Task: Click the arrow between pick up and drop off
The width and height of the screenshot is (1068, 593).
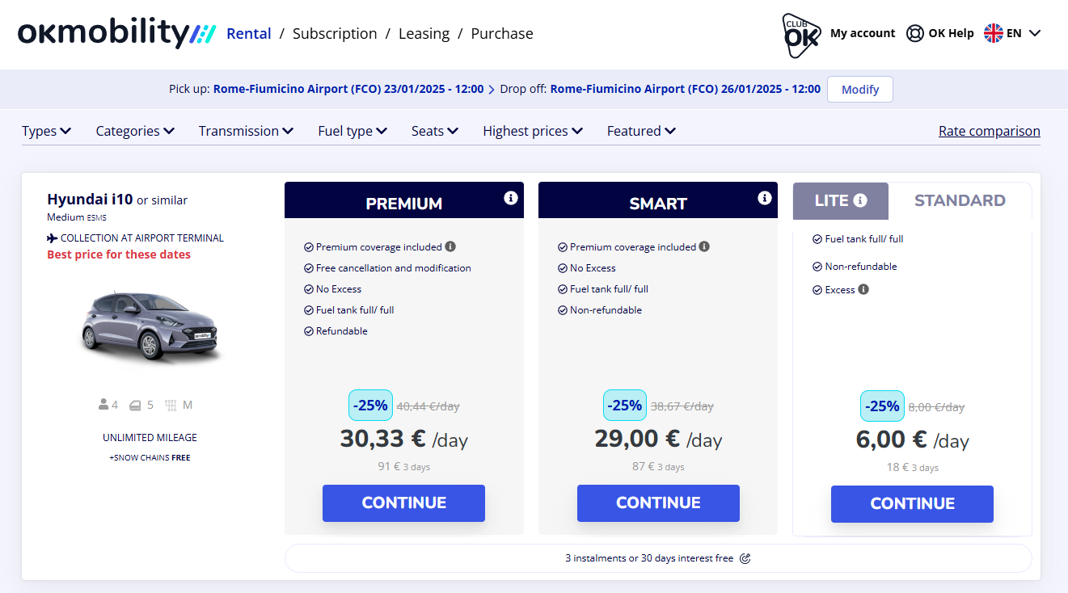Action: point(492,90)
